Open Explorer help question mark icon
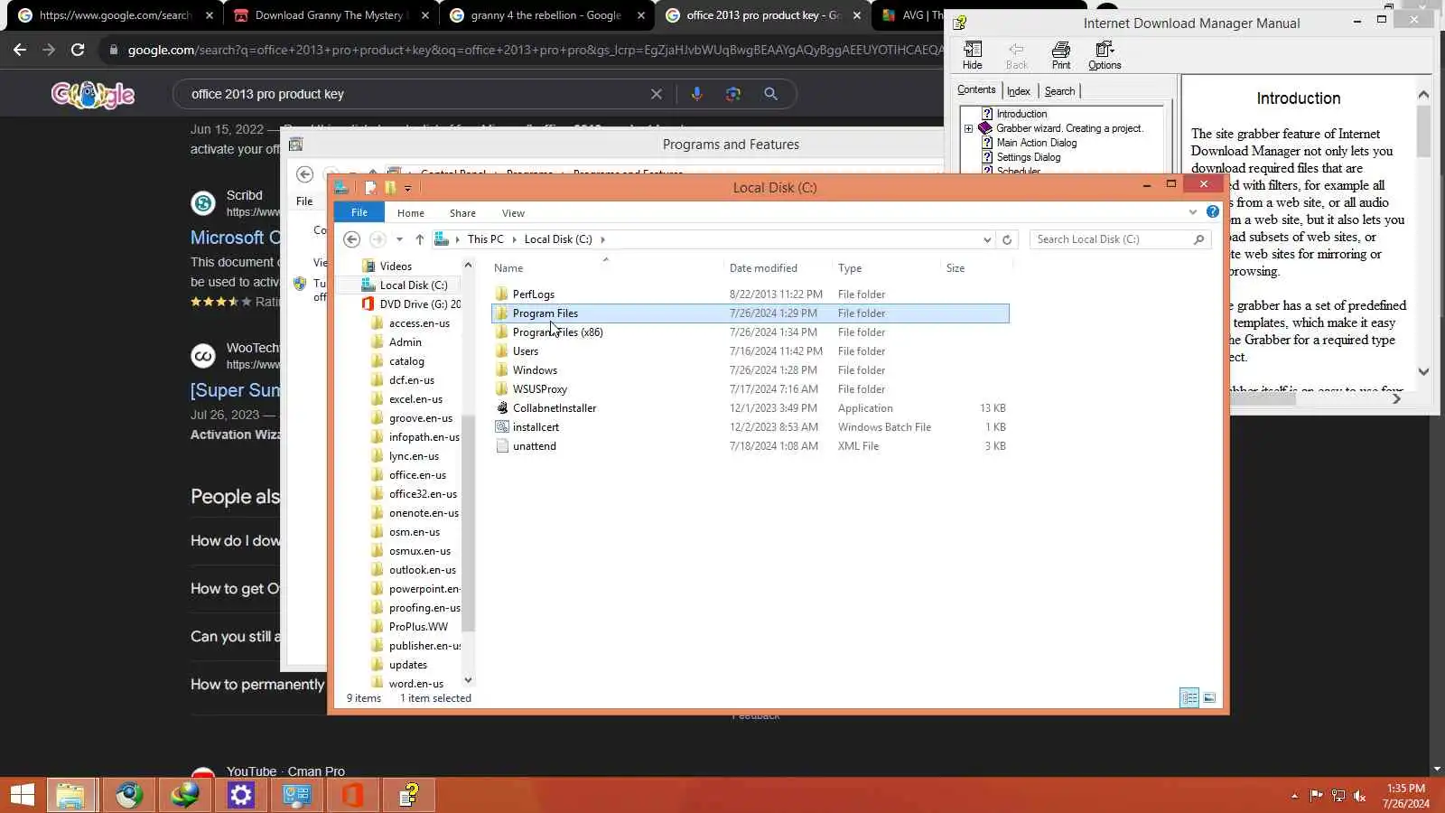This screenshot has height=813, width=1445. [x=1213, y=212]
